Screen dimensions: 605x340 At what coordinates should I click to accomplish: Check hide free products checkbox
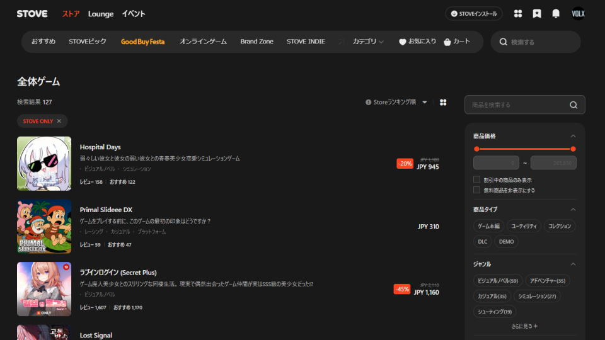click(477, 190)
